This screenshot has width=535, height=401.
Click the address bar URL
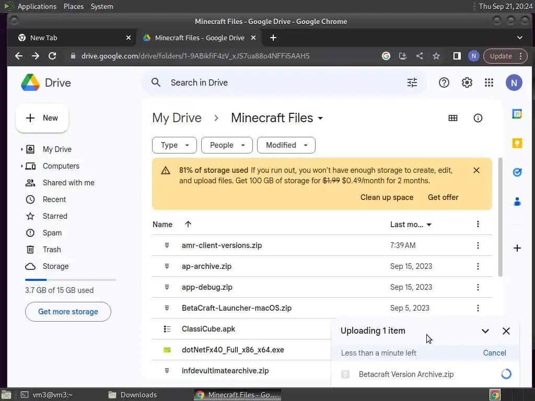(195, 56)
